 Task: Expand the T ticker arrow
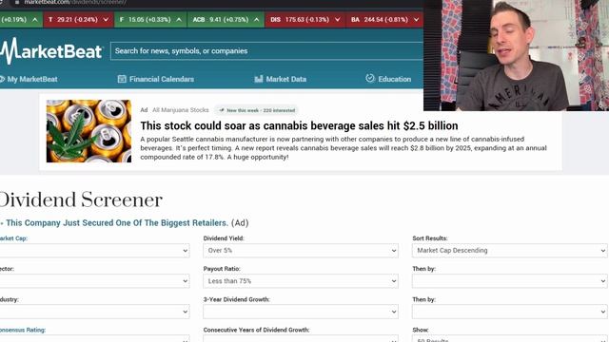[106, 19]
